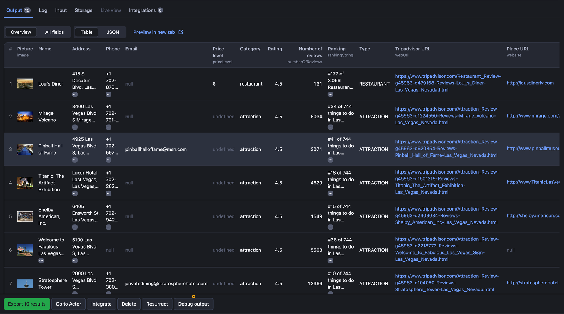The image size is (564, 314).
Task: Open the Log tab
Action: click(x=43, y=10)
